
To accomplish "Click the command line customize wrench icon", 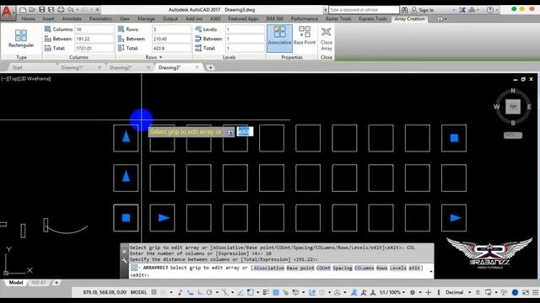I will [x=124, y=260].
